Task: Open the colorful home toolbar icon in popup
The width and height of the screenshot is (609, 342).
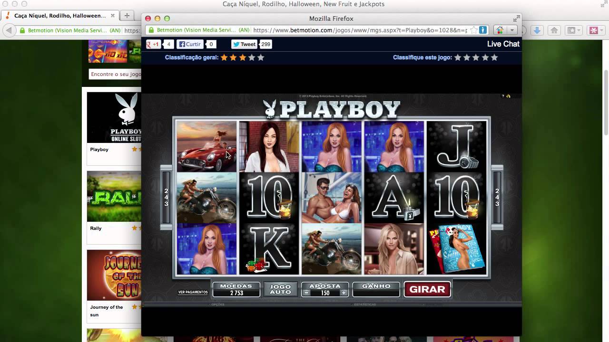Action: coord(500,30)
